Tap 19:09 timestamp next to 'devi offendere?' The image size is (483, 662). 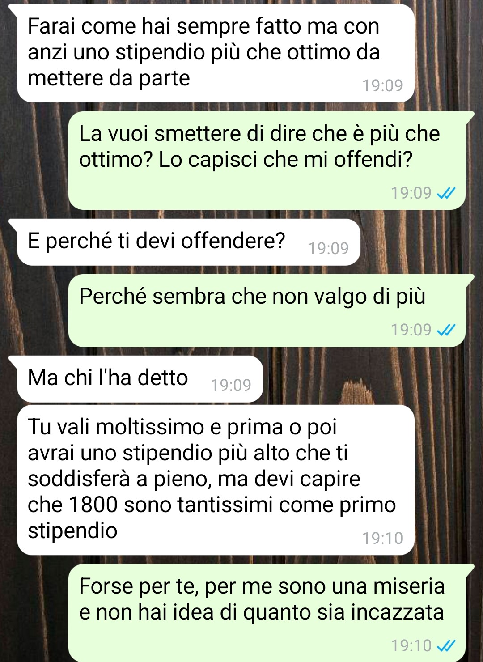point(328,248)
